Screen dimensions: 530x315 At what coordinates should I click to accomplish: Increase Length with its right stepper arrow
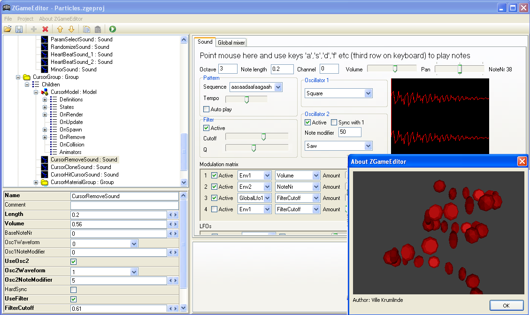point(176,215)
